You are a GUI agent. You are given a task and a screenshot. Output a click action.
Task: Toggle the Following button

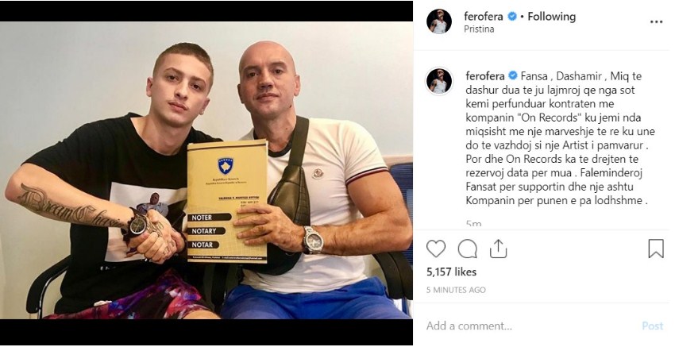[x=551, y=17]
